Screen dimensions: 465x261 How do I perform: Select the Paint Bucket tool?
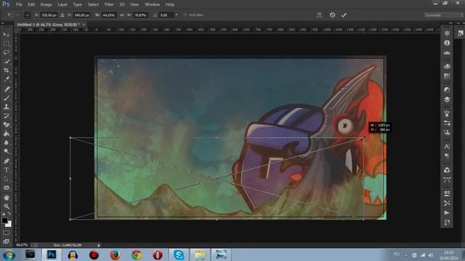[7, 133]
